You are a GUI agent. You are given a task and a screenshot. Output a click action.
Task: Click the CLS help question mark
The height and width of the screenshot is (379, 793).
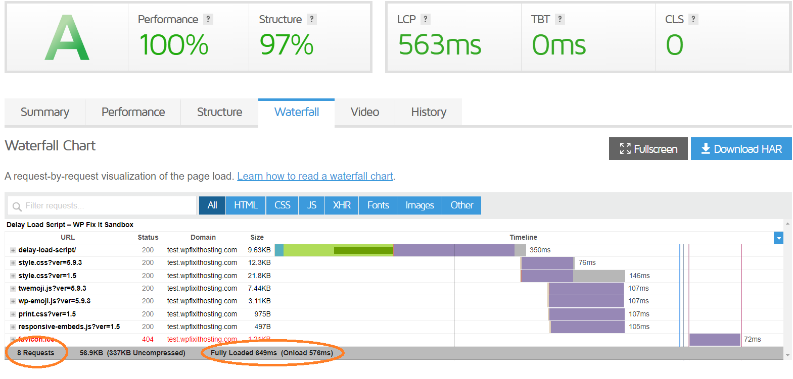click(693, 19)
